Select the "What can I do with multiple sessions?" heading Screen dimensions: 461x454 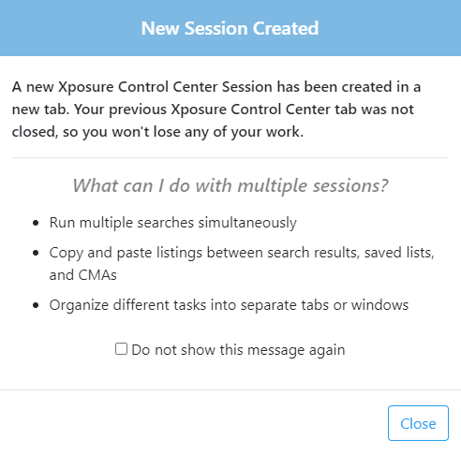230,185
